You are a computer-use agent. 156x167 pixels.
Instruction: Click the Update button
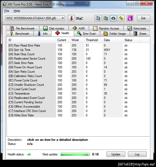[116, 154]
